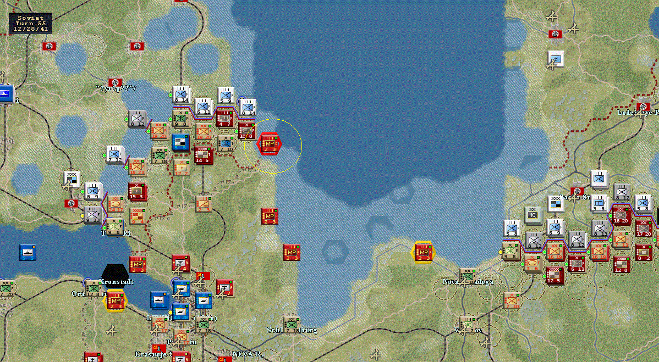Select the Finnish 3-6 regiment counter
Viewport: 659px width, 362px height.
600,203
